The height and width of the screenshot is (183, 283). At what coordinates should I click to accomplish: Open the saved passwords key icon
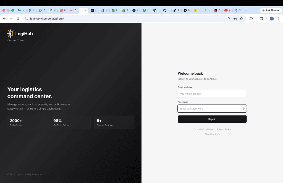coord(235,18)
